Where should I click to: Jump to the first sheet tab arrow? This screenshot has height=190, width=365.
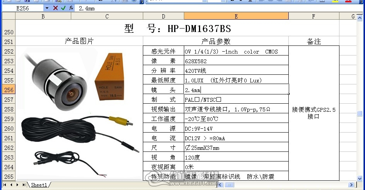click(5, 185)
